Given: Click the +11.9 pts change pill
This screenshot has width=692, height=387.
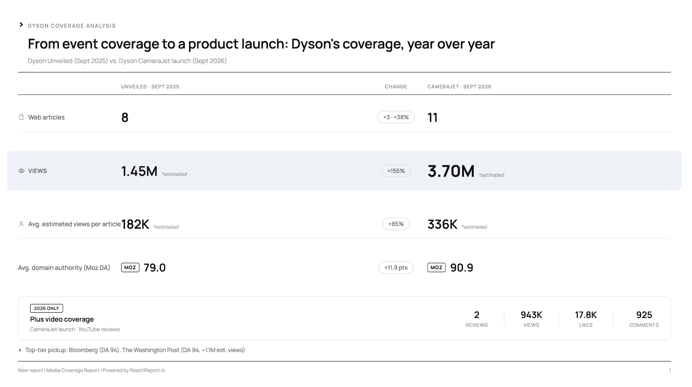Looking at the screenshot, I should coord(396,268).
